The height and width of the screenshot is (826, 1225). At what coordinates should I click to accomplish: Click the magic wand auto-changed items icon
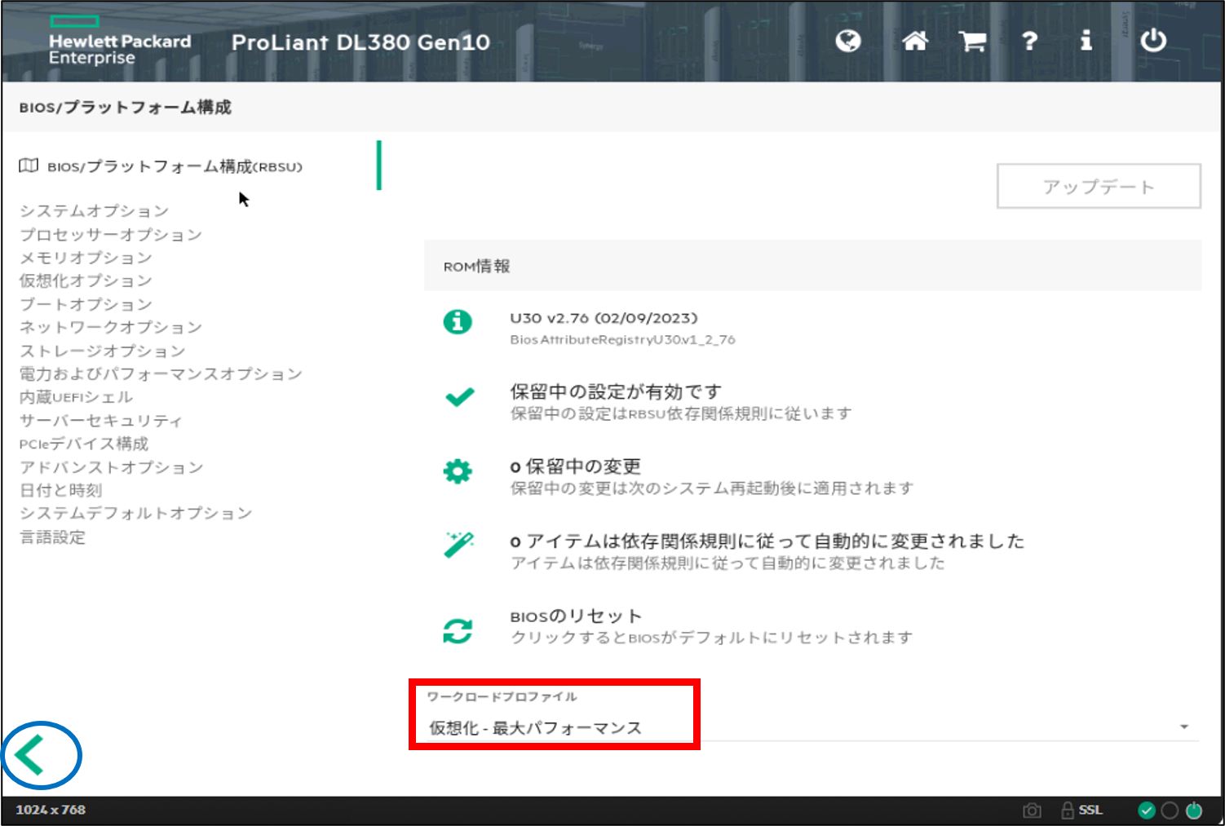click(x=458, y=545)
